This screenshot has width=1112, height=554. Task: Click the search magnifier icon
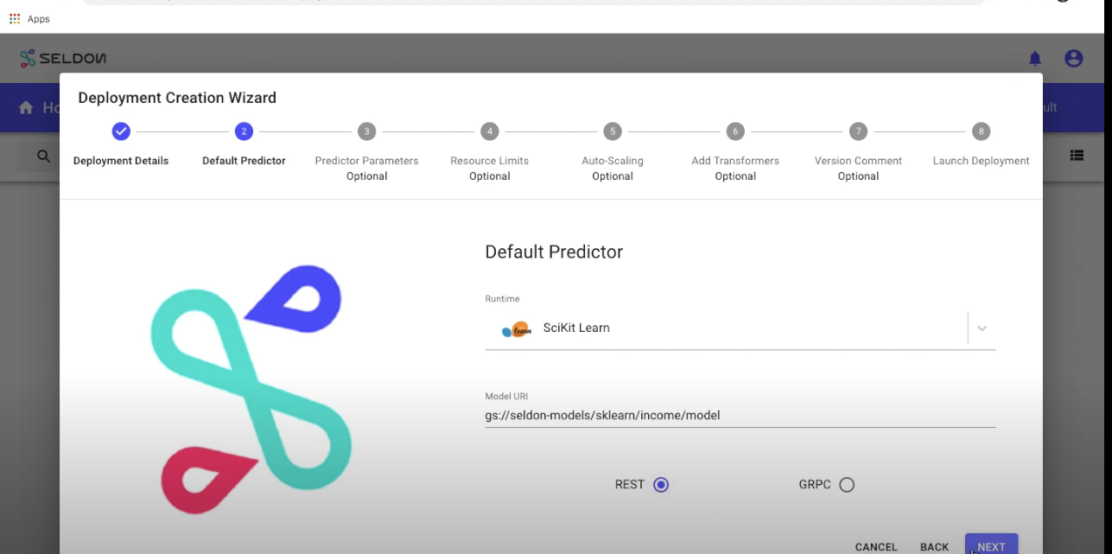[x=42, y=156]
